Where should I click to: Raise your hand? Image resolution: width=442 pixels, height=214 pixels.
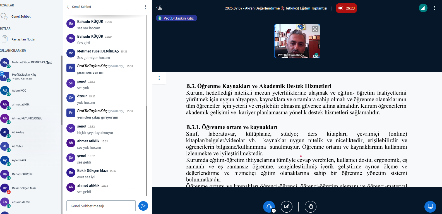coord(311,206)
